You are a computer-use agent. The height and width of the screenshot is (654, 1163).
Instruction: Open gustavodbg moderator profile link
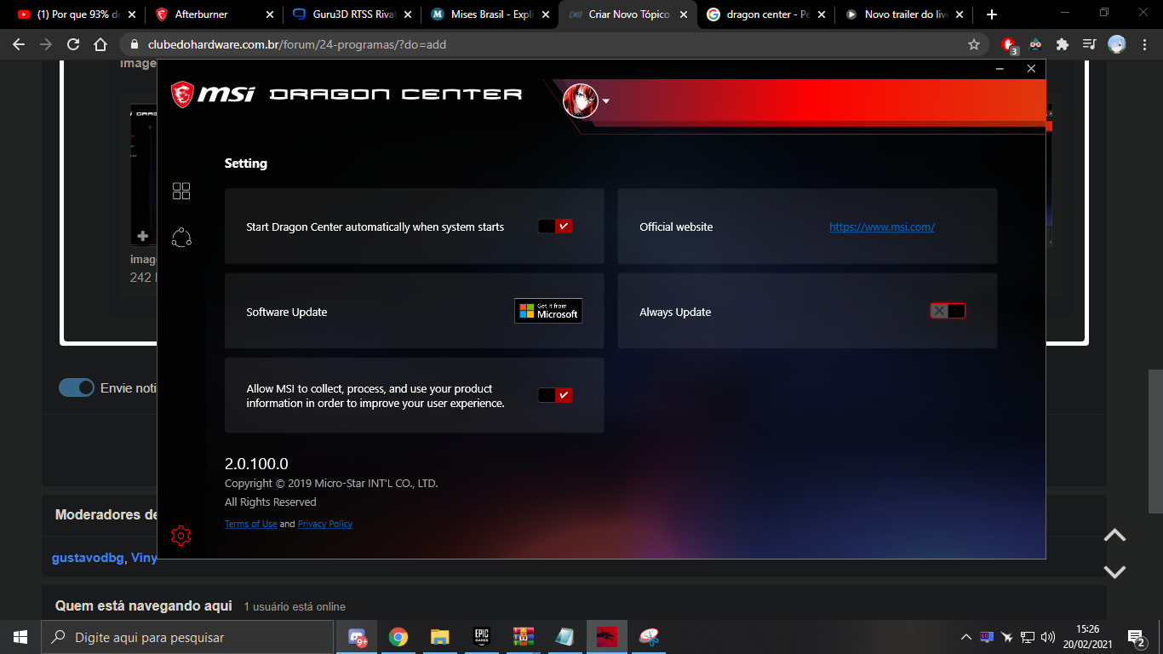[x=88, y=558]
